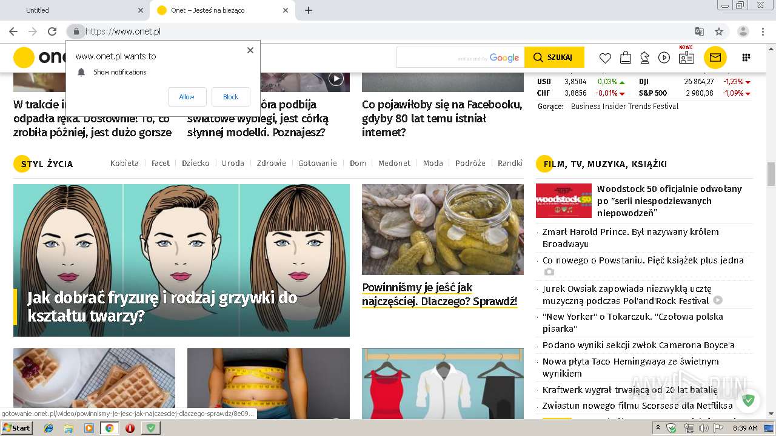776x436 pixels.
Task: Open the Dziecko category
Action: click(x=196, y=163)
